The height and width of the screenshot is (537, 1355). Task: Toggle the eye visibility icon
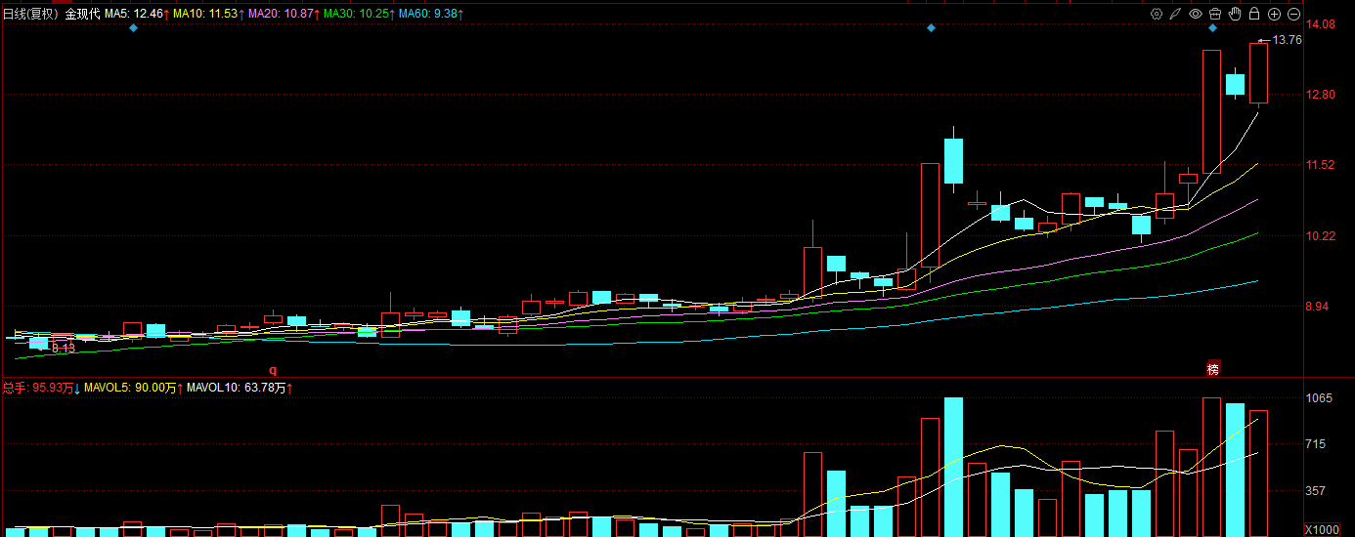pyautogui.click(x=1196, y=14)
